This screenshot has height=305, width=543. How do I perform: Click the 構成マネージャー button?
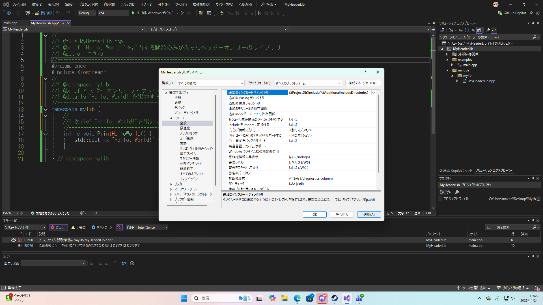tap(363, 83)
